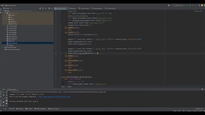Open Problems tool window
The image size is (205, 115).
pyautogui.click(x=20, y=109)
